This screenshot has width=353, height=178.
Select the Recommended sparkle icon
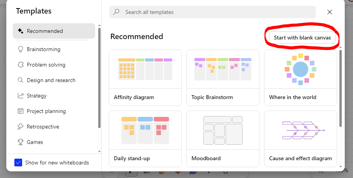[x=21, y=31]
